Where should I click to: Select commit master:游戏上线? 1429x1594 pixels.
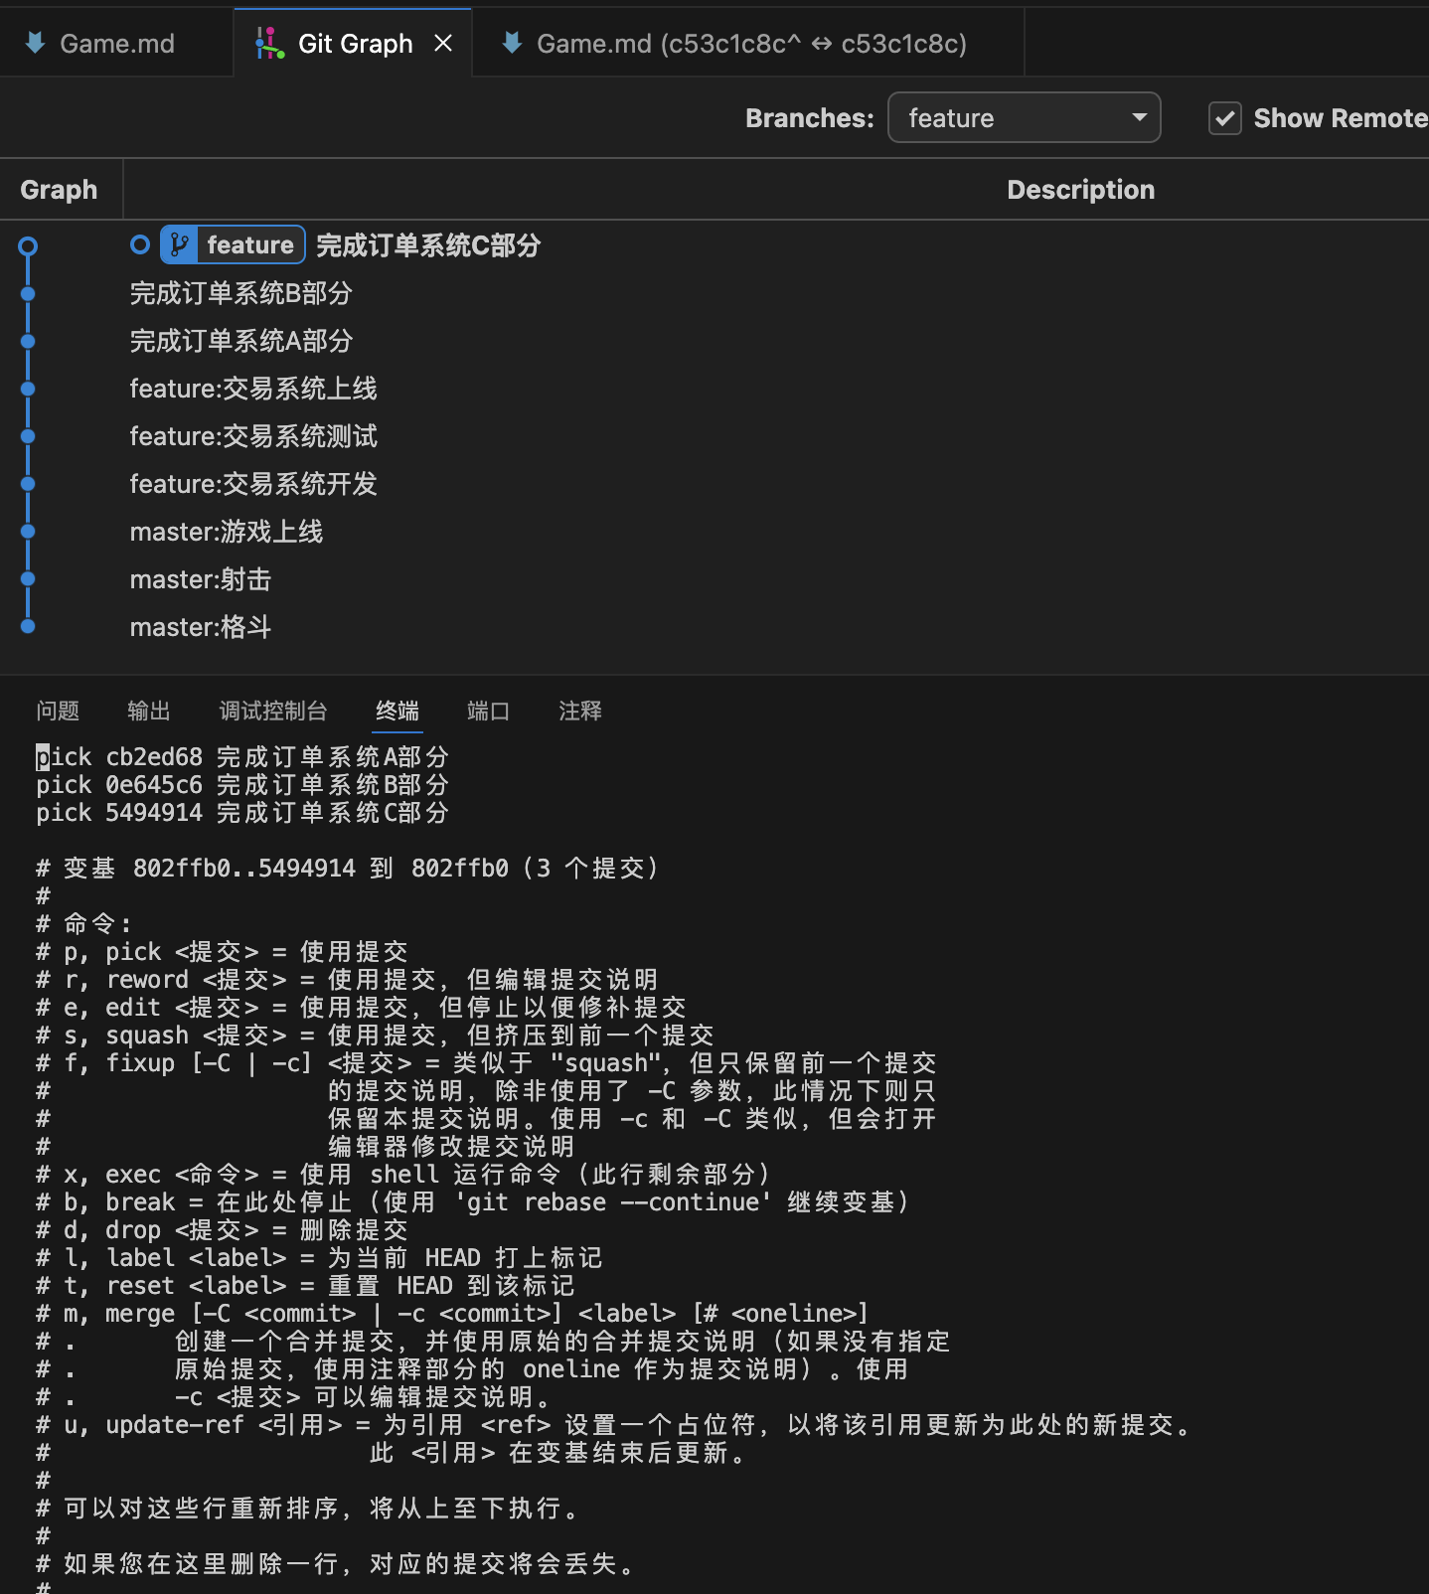(x=227, y=532)
